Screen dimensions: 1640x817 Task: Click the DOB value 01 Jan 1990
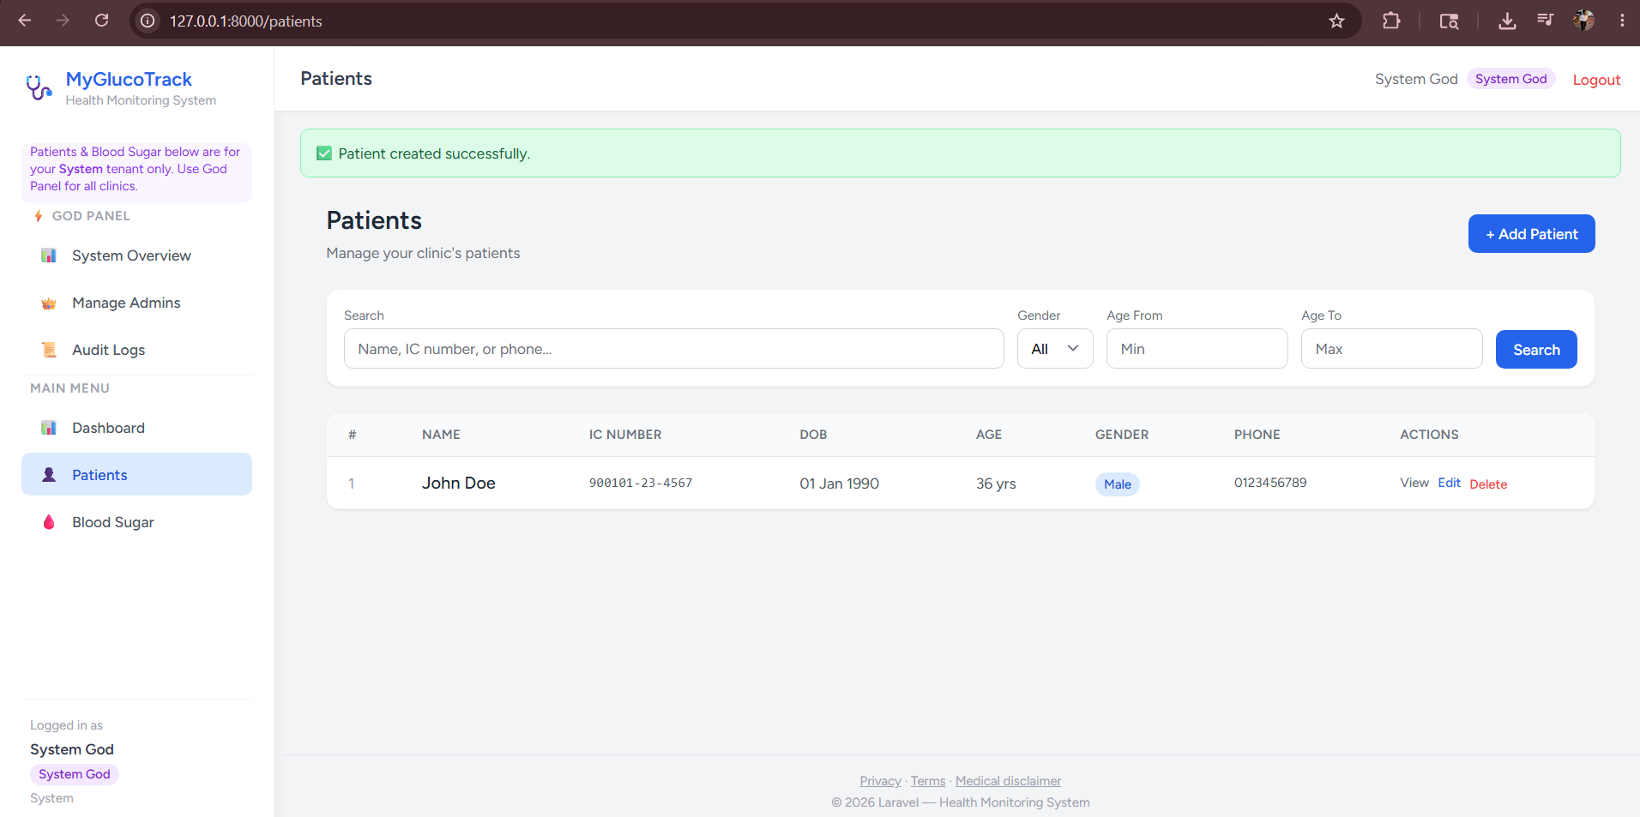pos(839,484)
